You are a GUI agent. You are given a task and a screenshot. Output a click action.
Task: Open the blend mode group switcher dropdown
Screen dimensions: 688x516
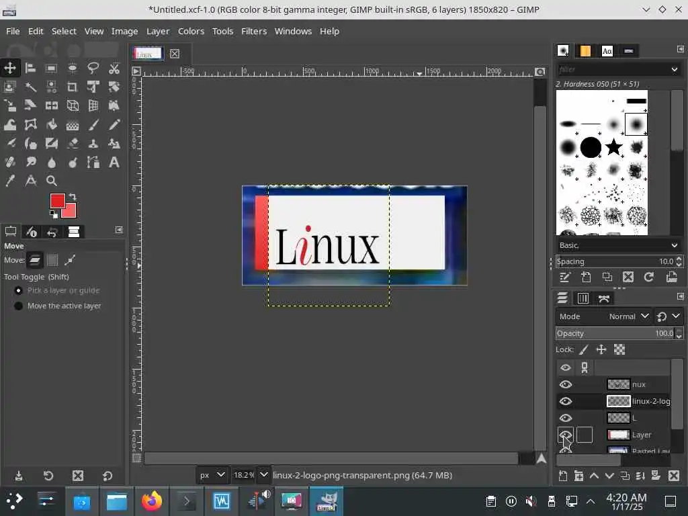click(x=669, y=316)
